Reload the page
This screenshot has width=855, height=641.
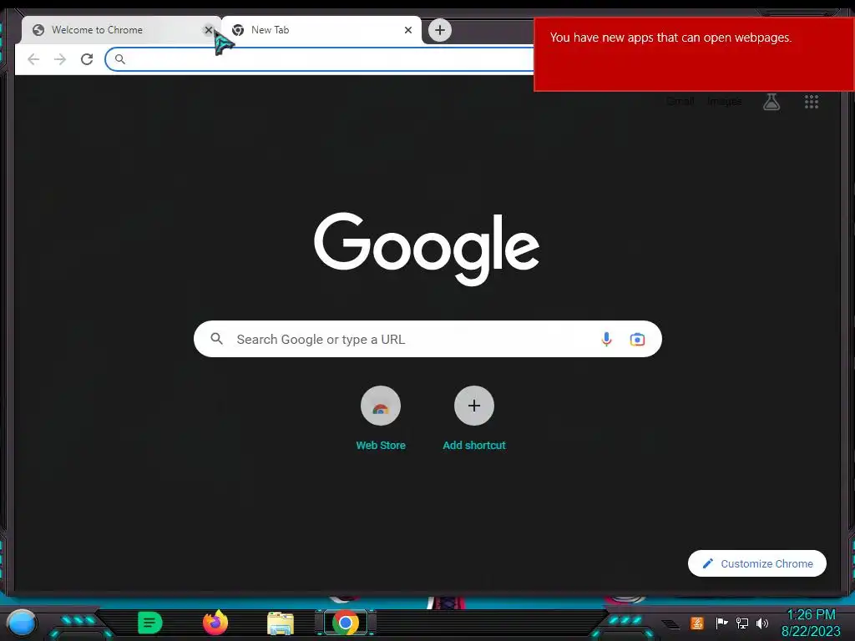pos(87,59)
